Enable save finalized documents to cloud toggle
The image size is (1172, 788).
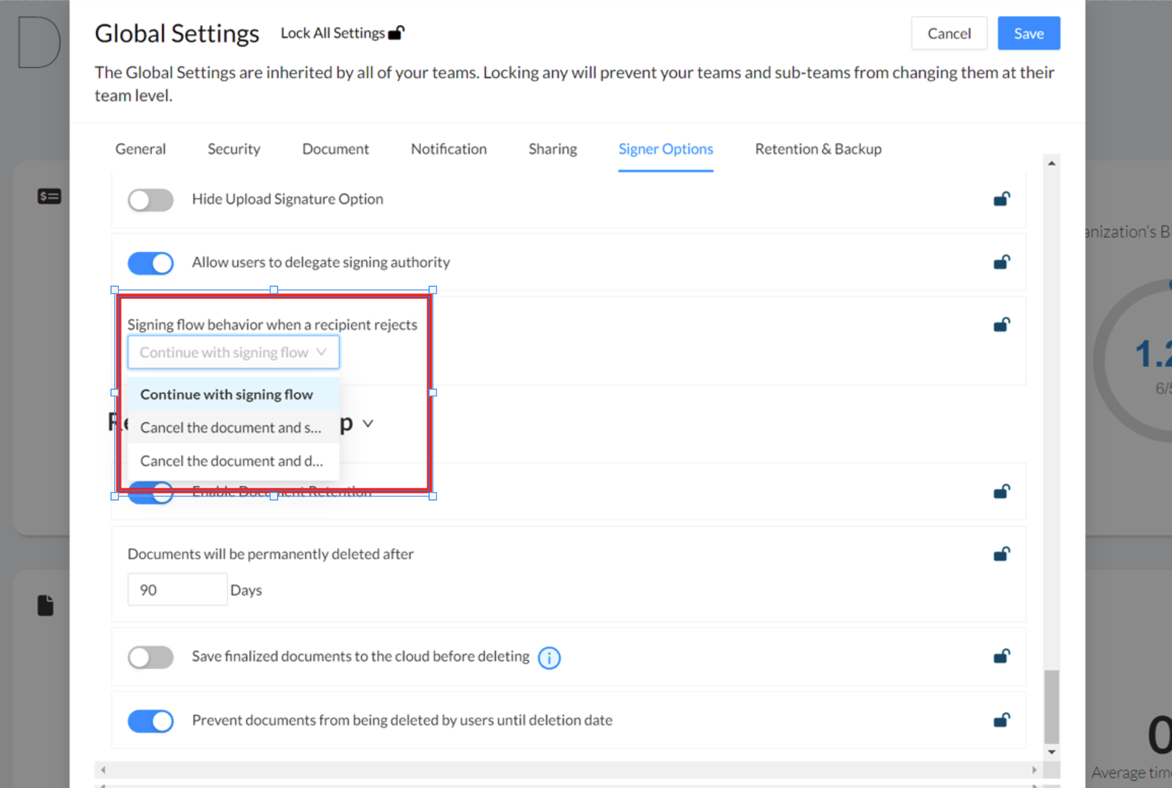point(151,657)
